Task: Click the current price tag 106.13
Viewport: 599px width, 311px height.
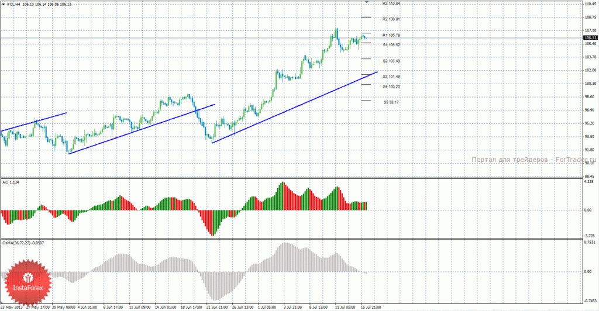Action: (591, 38)
